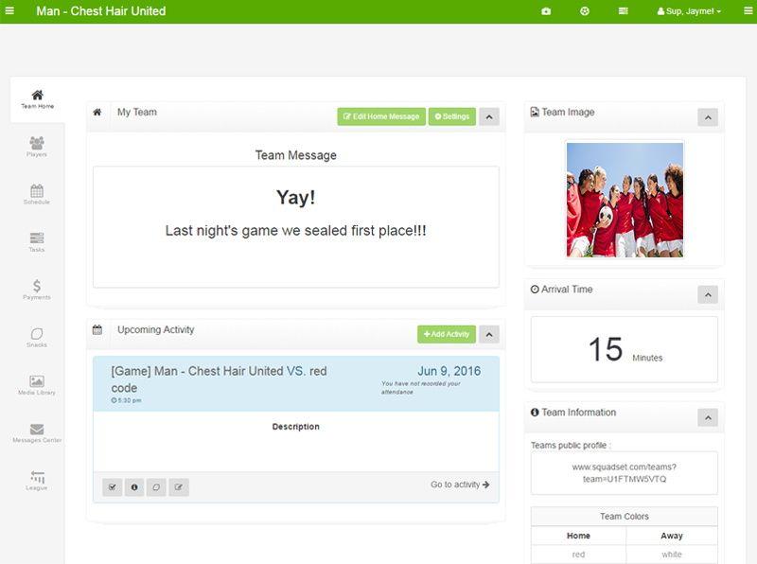757x564 pixels.
Task: Click the activity info icon button
Action: [x=134, y=487]
